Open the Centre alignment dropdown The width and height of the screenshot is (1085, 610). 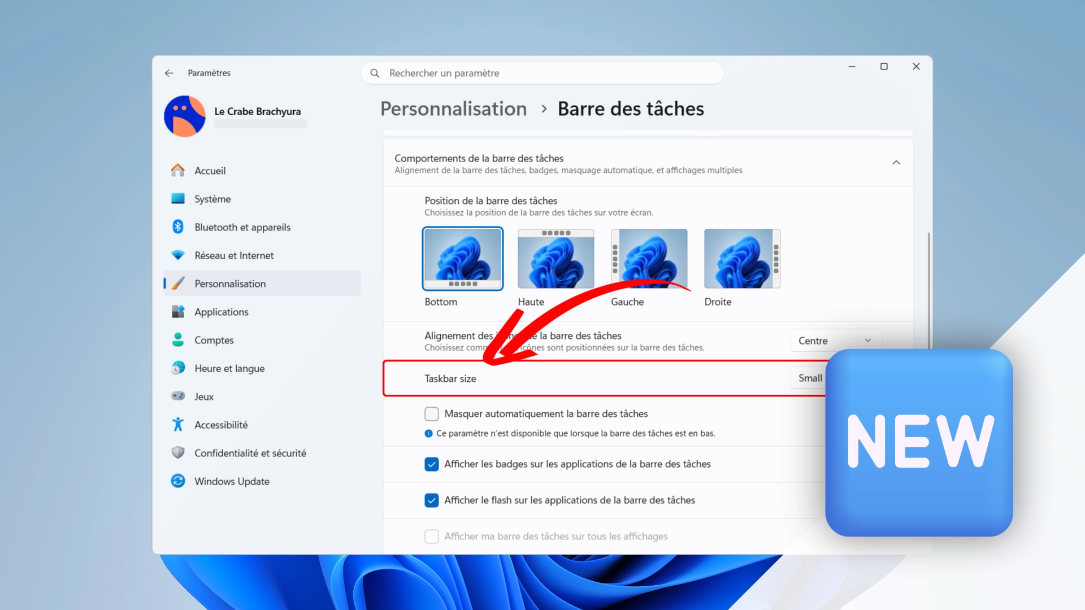point(835,341)
